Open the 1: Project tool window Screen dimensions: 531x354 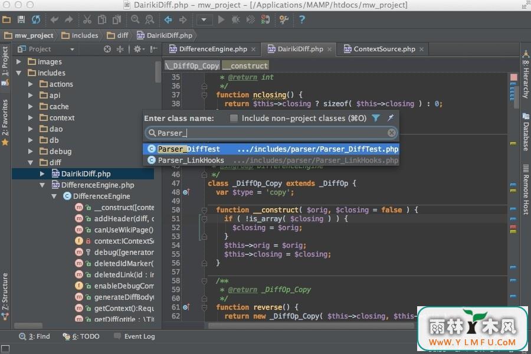click(5, 65)
